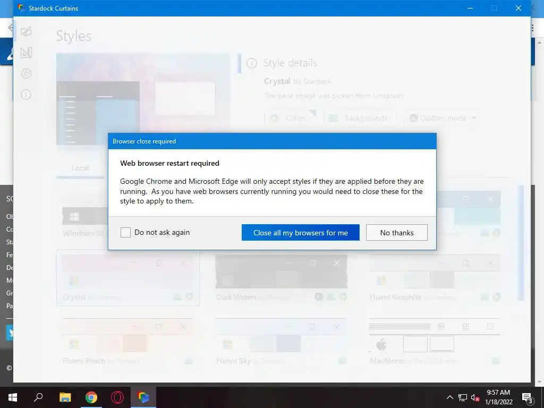Switch to Google Chrome on the taskbar

pyautogui.click(x=91, y=397)
